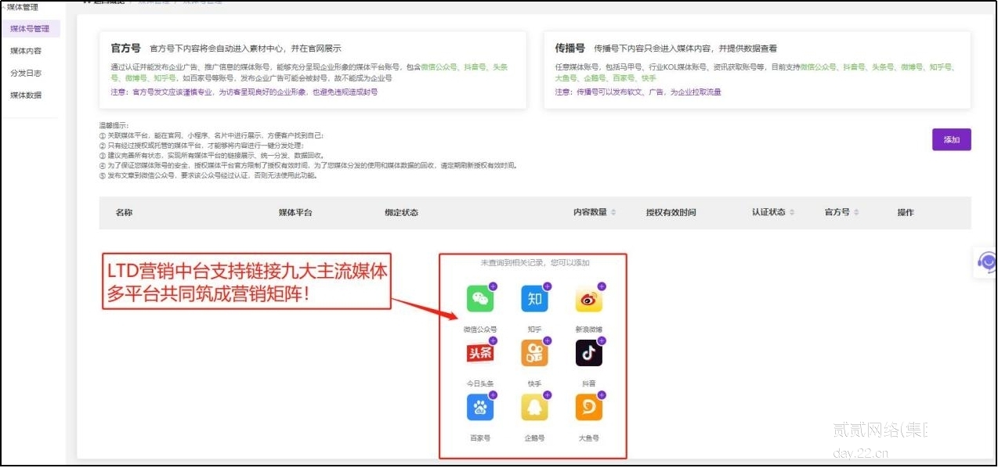Click the Douyin (抖音) icon
Viewport: 998px width, 468px height.
pos(588,354)
